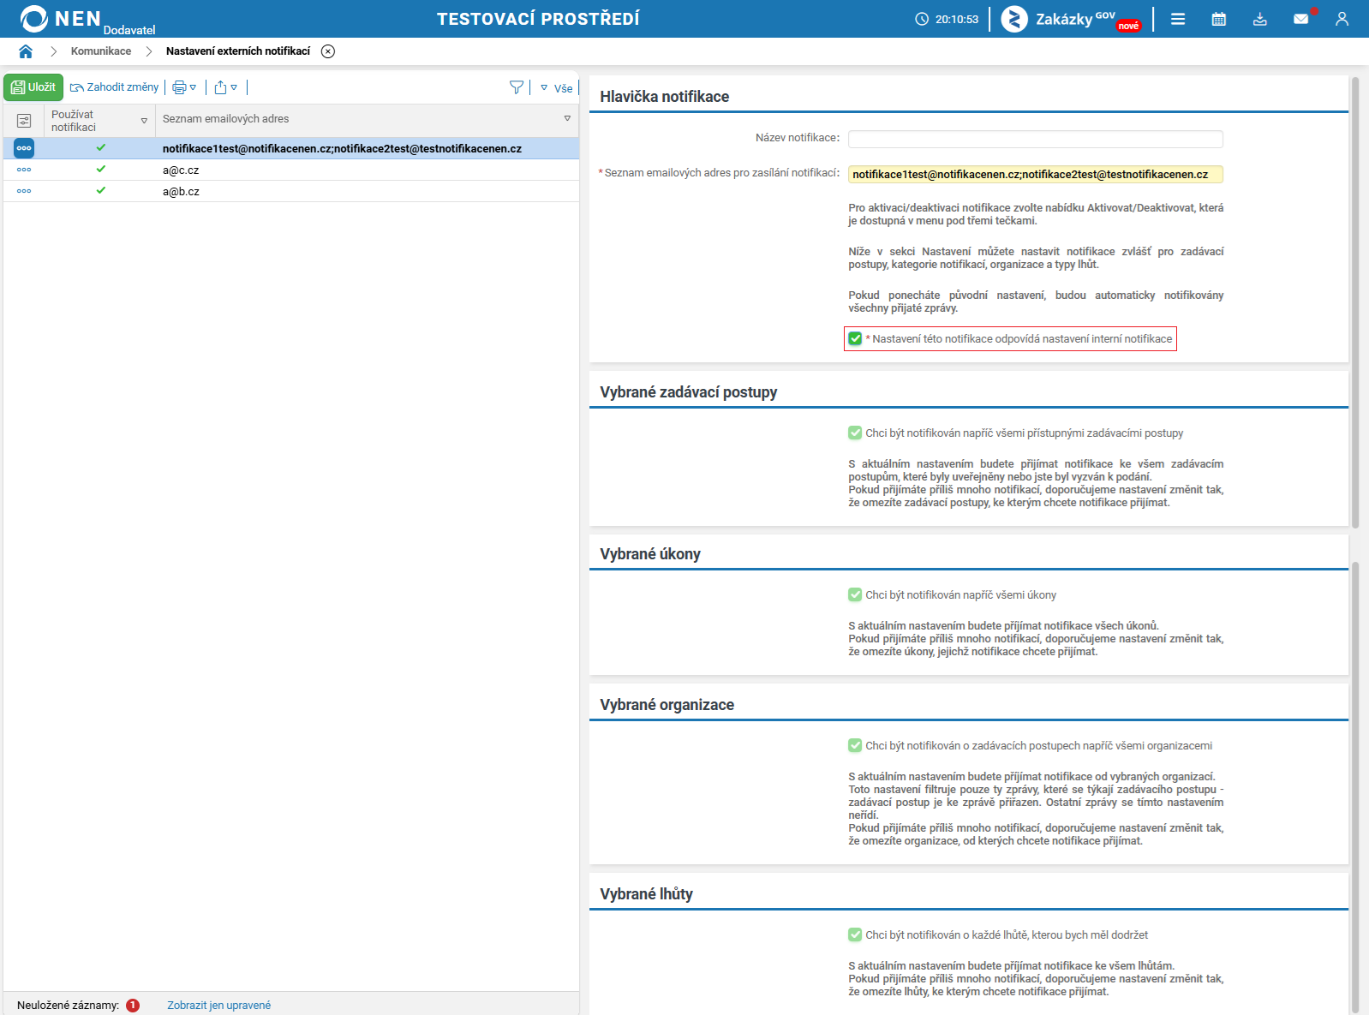Select row with a@c.cz email
The image size is (1369, 1015).
point(291,170)
